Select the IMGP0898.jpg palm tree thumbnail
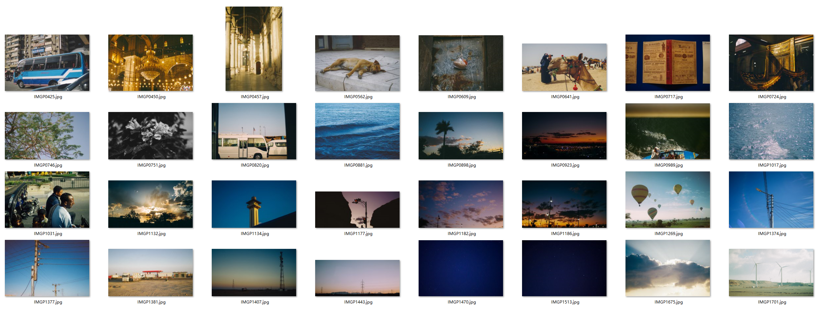Viewport: 822px width, 318px height. point(461,135)
